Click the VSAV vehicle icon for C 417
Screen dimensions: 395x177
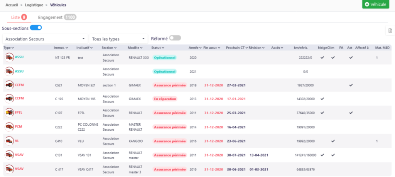[9, 169]
